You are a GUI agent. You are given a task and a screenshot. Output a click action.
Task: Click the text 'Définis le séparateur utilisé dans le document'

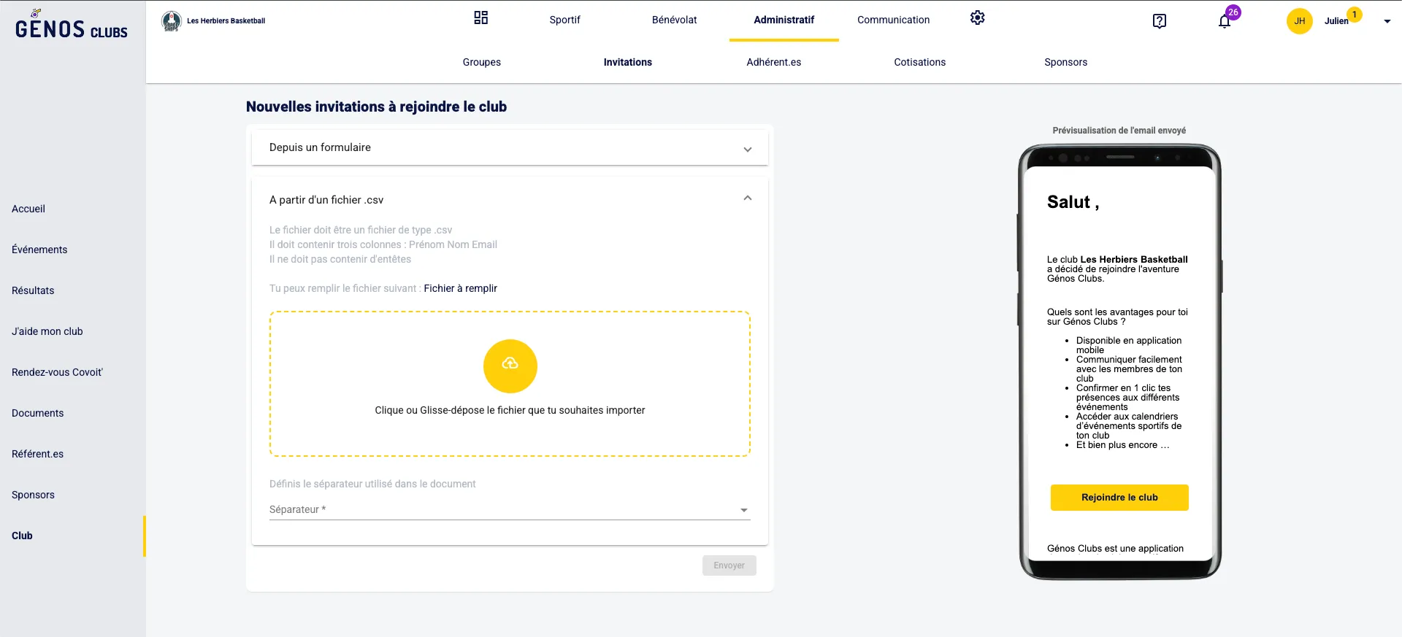point(372,484)
